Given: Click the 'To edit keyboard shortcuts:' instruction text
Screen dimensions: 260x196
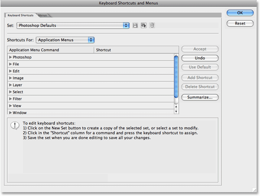Looking at the screenshot, I should 49,123.
